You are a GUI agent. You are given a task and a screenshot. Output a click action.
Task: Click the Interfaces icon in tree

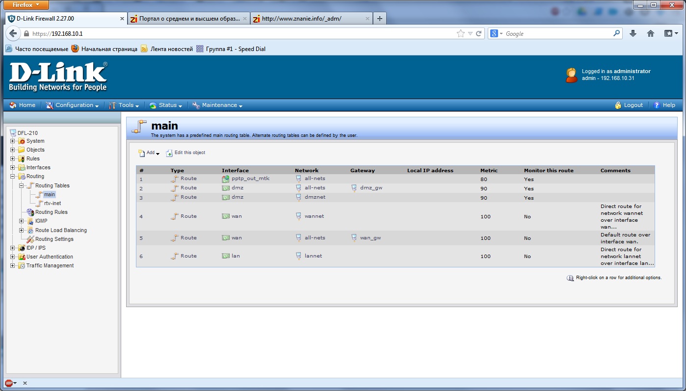point(22,167)
